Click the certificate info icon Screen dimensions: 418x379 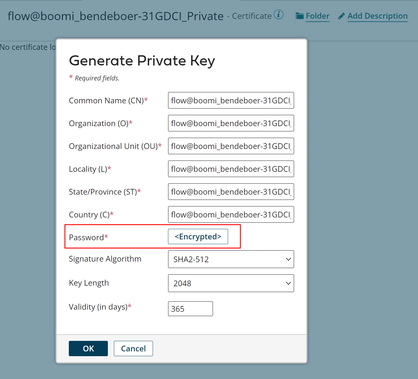279,14
